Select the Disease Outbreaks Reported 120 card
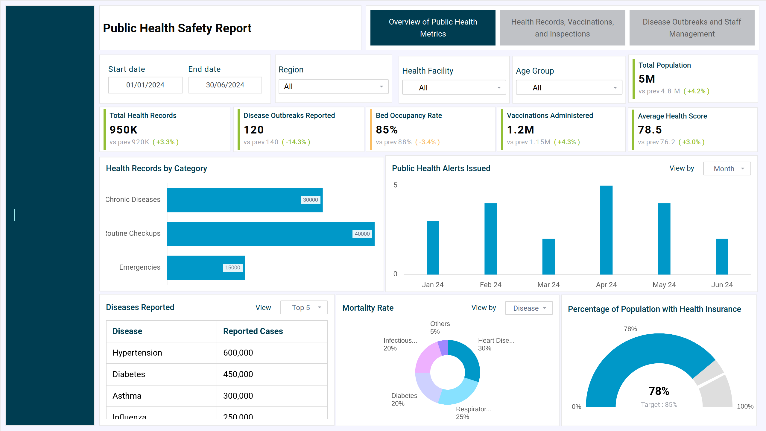Screen dimensions: 766x431 299,129
